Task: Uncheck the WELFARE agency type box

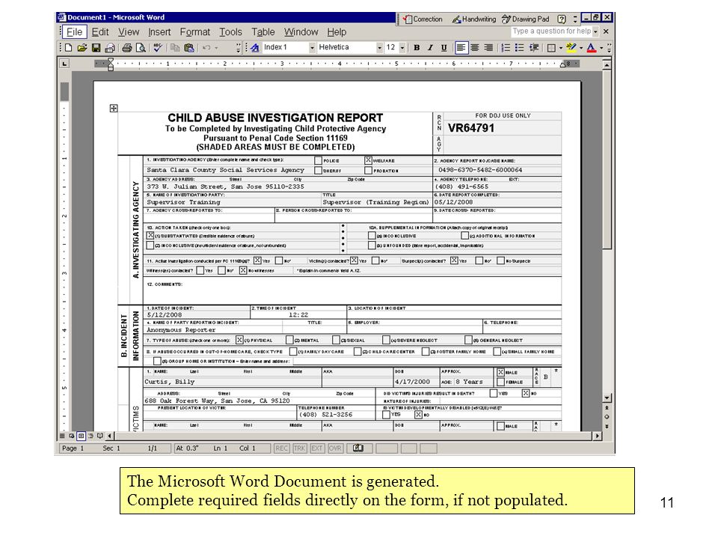Action: coord(368,160)
